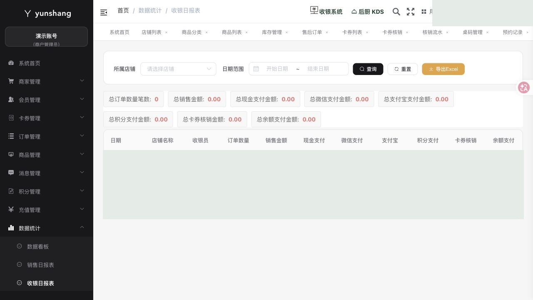Open the 所属店铺 store dropdown

click(178, 69)
